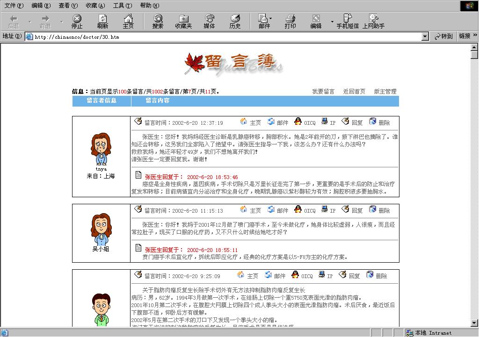Click the timestamp 2002-6-20 12:37:19
This screenshot has height=337, width=479.
(x=198, y=123)
